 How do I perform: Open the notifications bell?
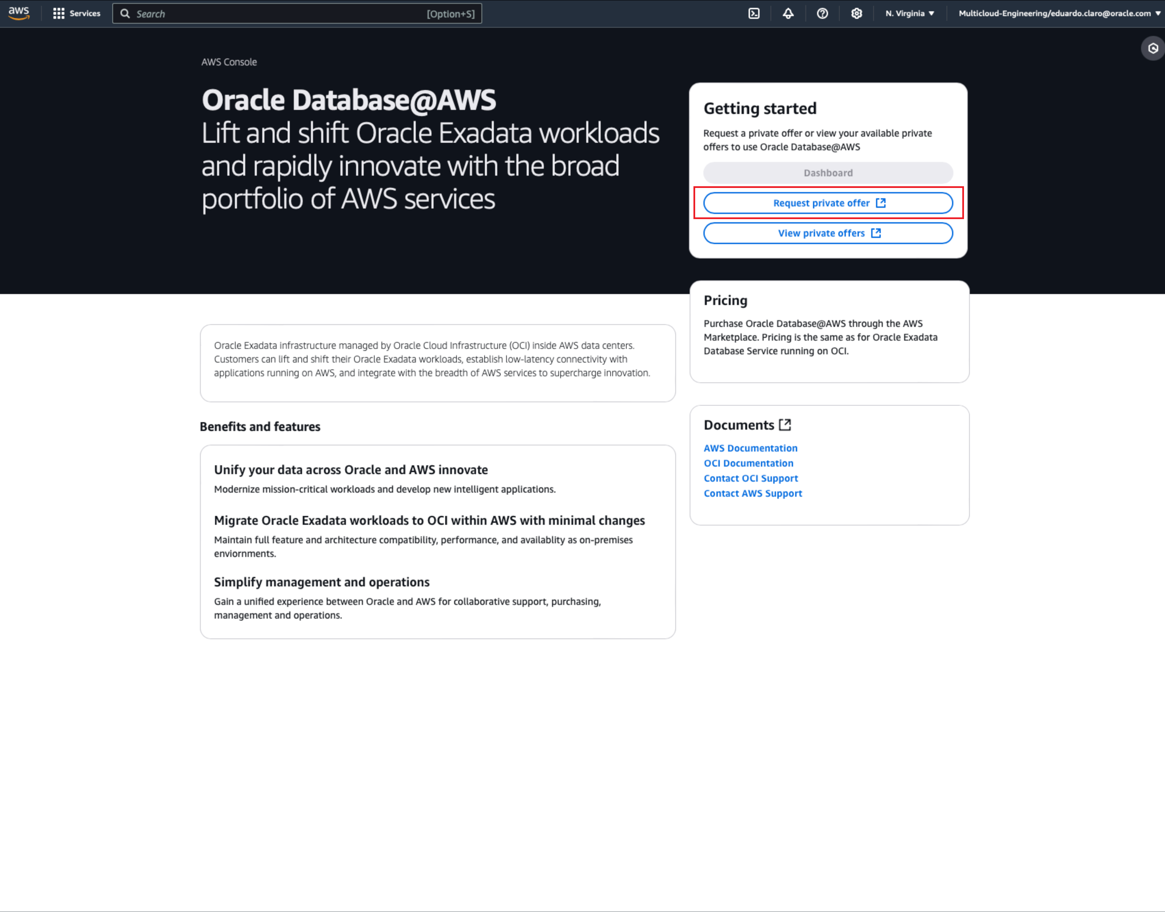pyautogui.click(x=788, y=13)
